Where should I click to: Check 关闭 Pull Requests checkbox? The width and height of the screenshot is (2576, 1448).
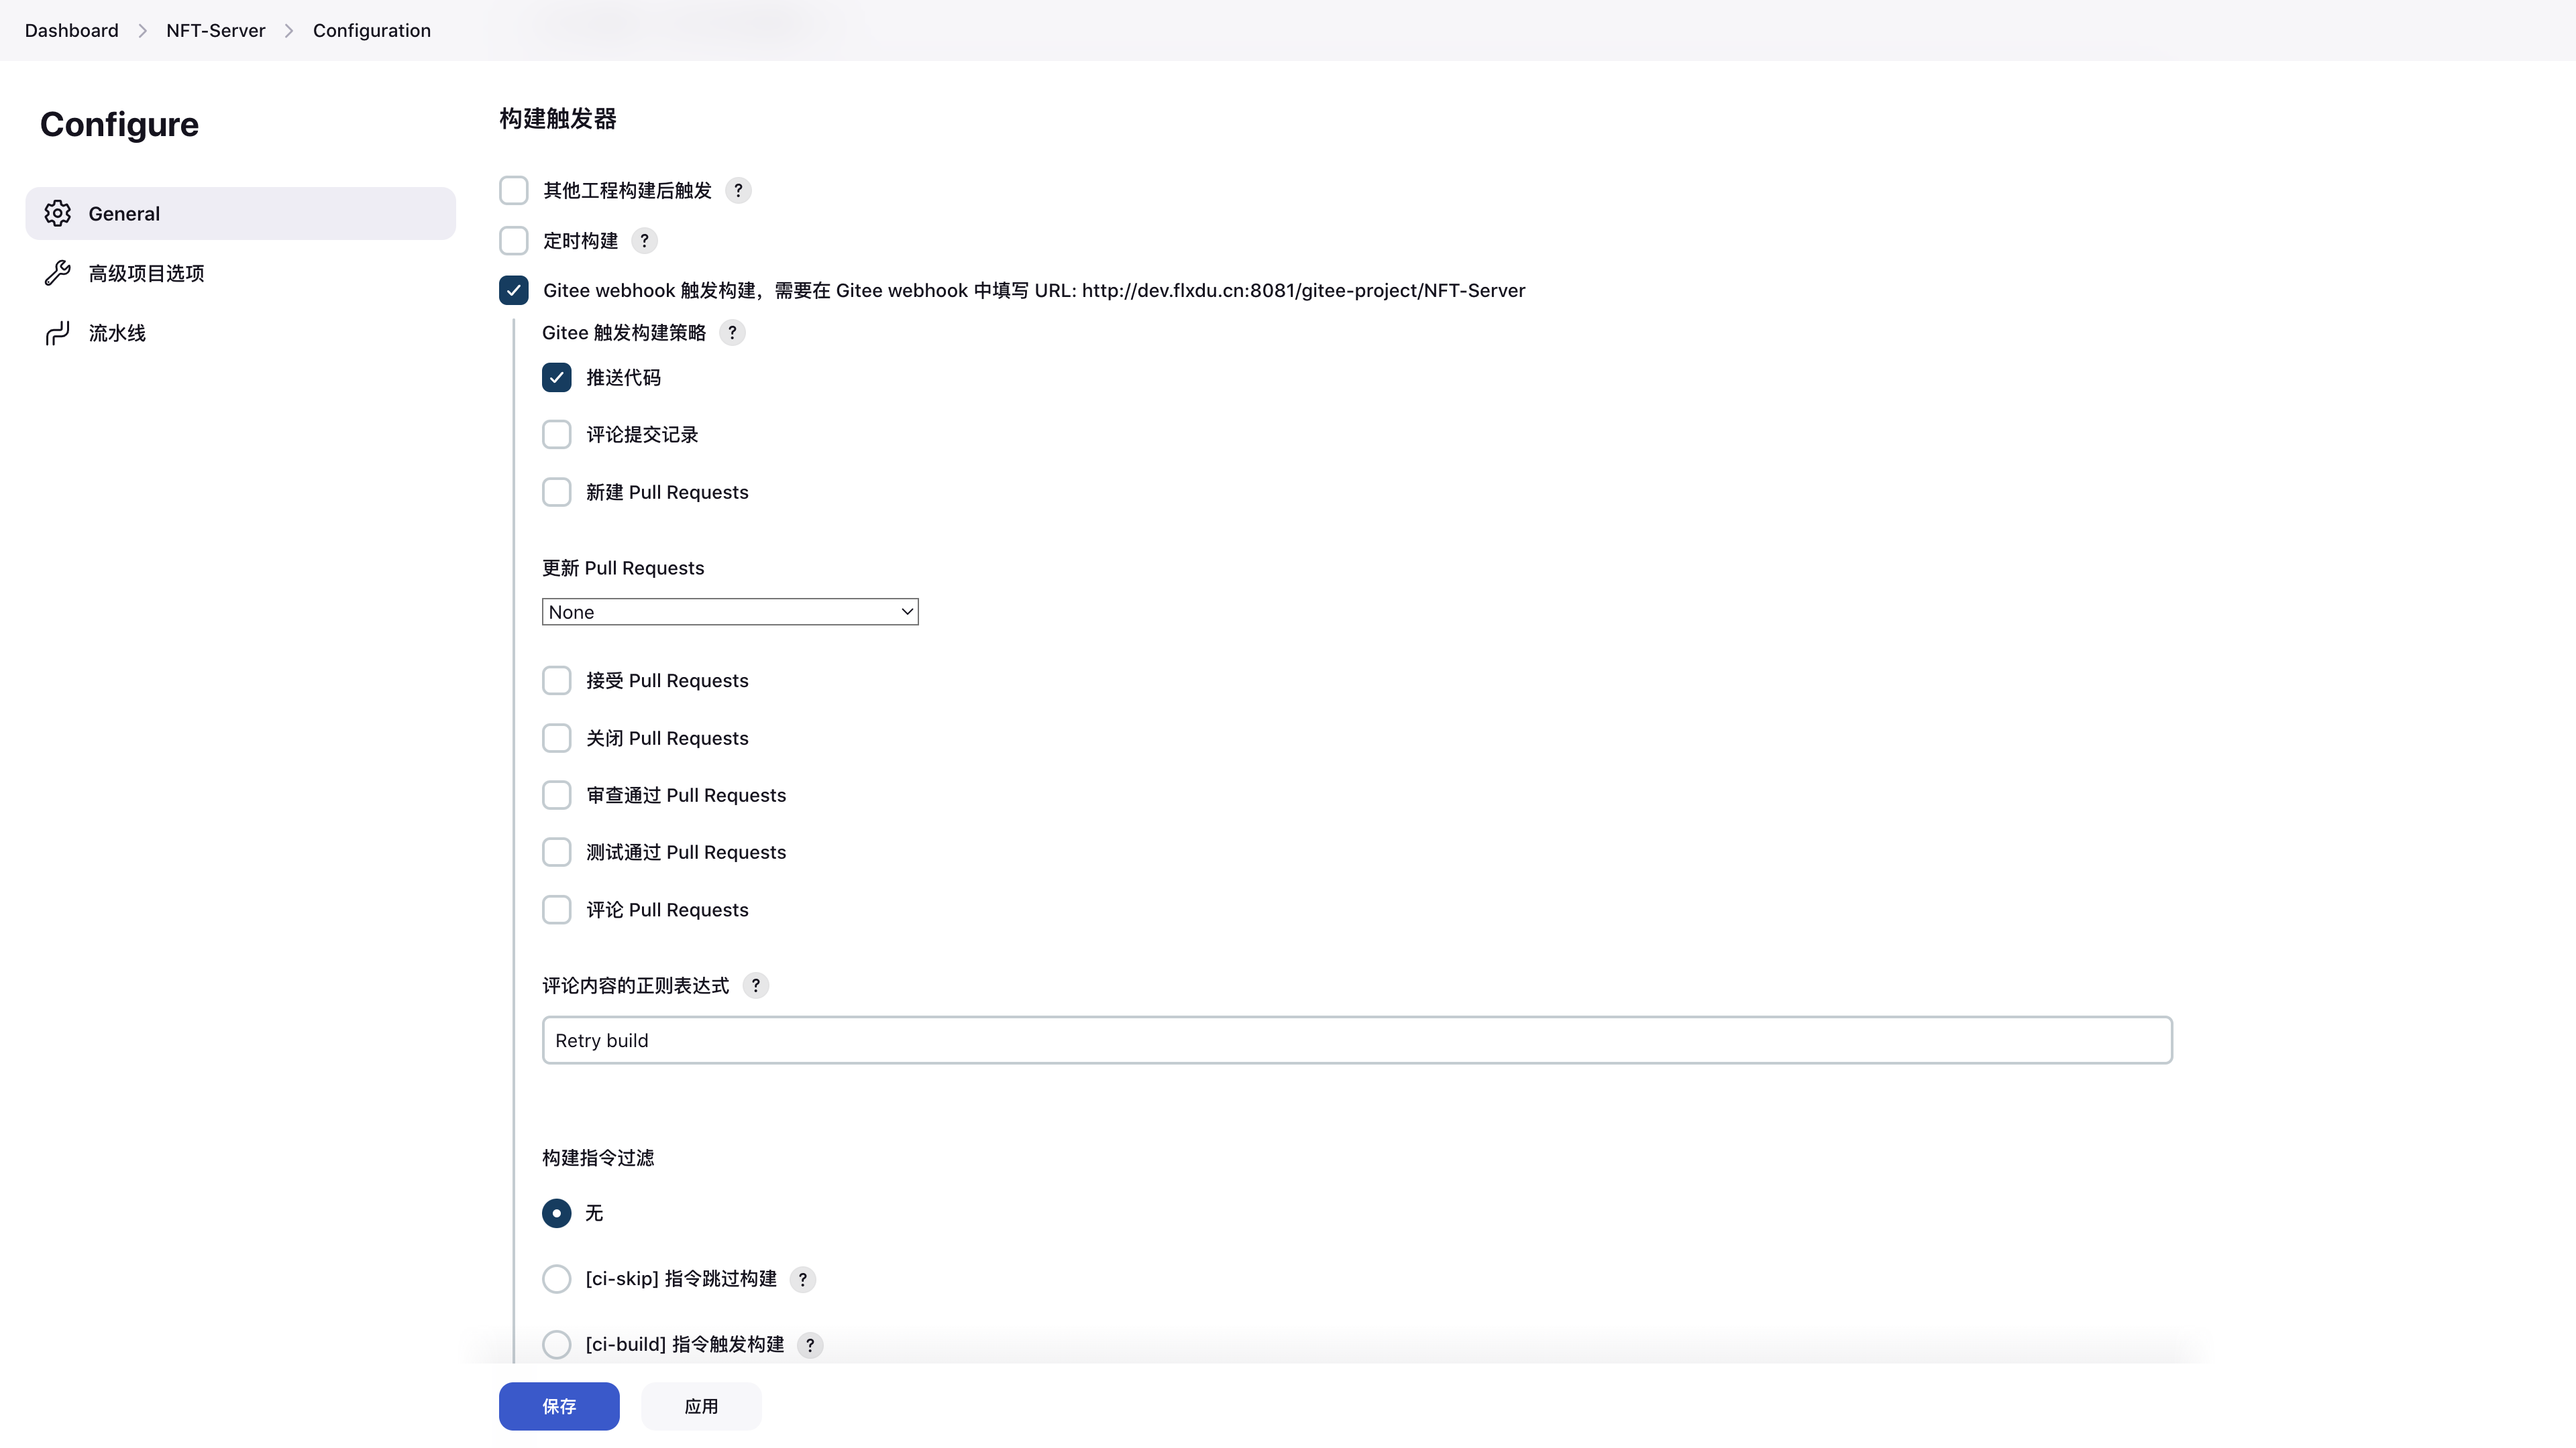557,739
